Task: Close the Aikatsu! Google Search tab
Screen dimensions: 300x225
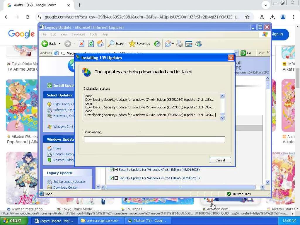Action: [x=69, y=5]
